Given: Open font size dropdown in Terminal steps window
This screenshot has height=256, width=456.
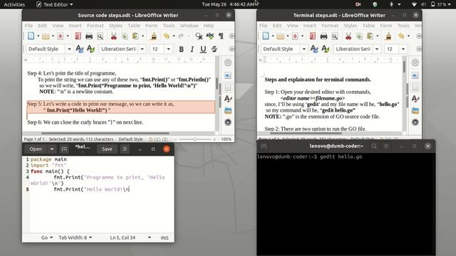Looking at the screenshot, I should 403,49.
